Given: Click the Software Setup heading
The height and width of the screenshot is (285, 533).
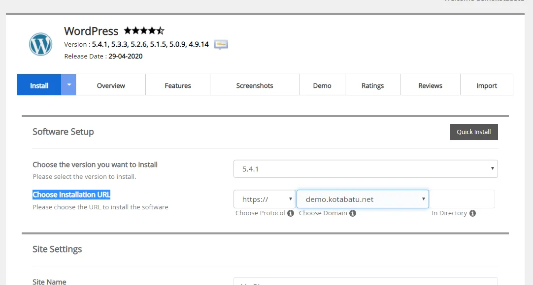Looking at the screenshot, I should tap(63, 132).
